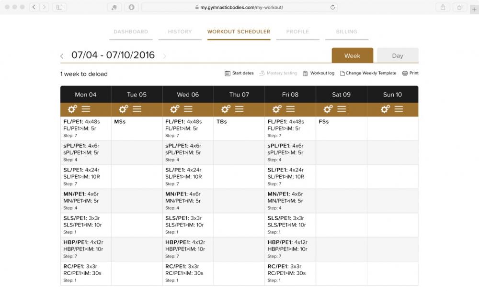Select the FL/PE1 workout on Mon 04
479x291 pixels.
click(86, 128)
